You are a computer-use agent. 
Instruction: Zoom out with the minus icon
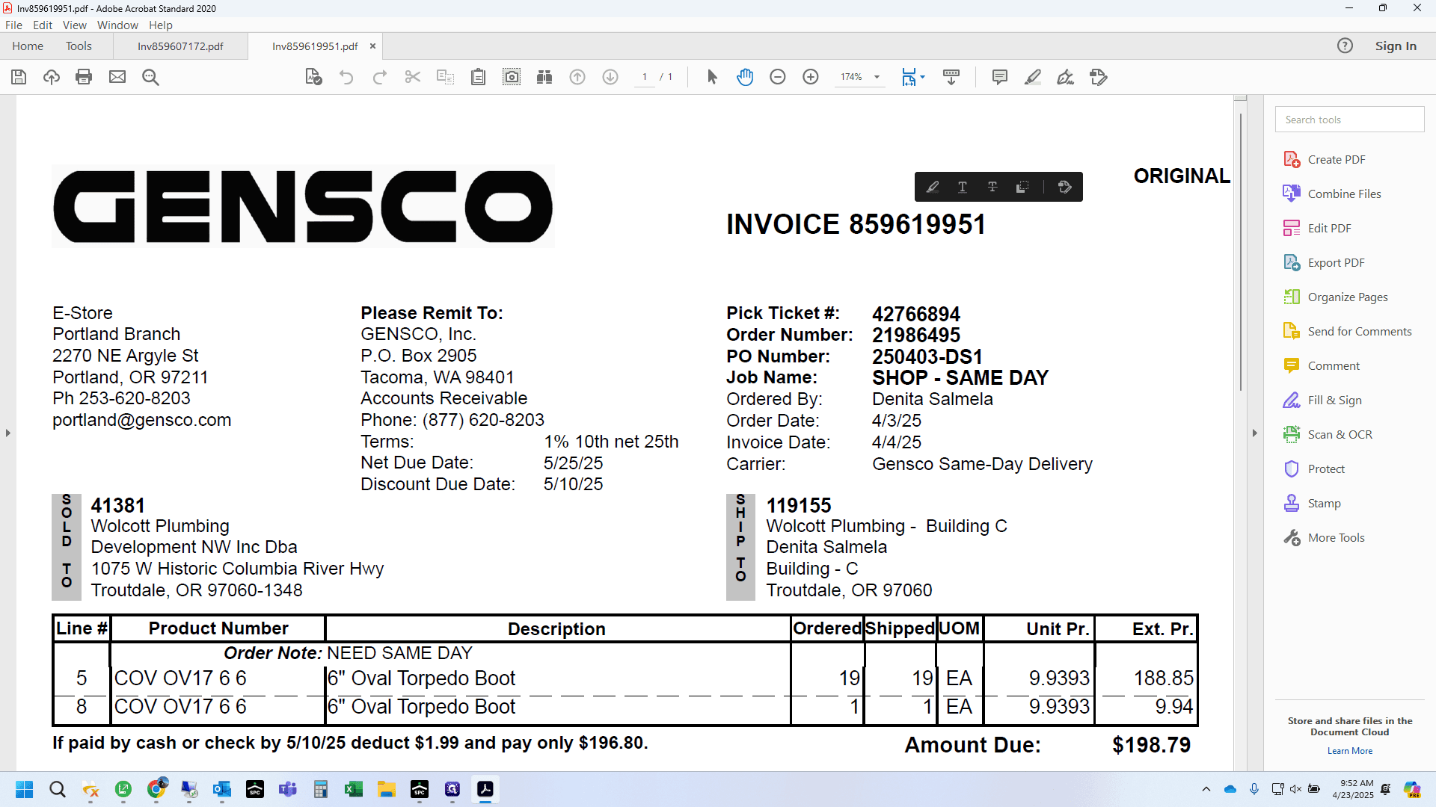point(778,77)
